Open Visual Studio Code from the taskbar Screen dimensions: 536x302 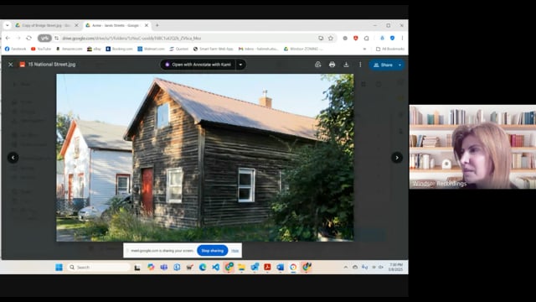[215, 267]
